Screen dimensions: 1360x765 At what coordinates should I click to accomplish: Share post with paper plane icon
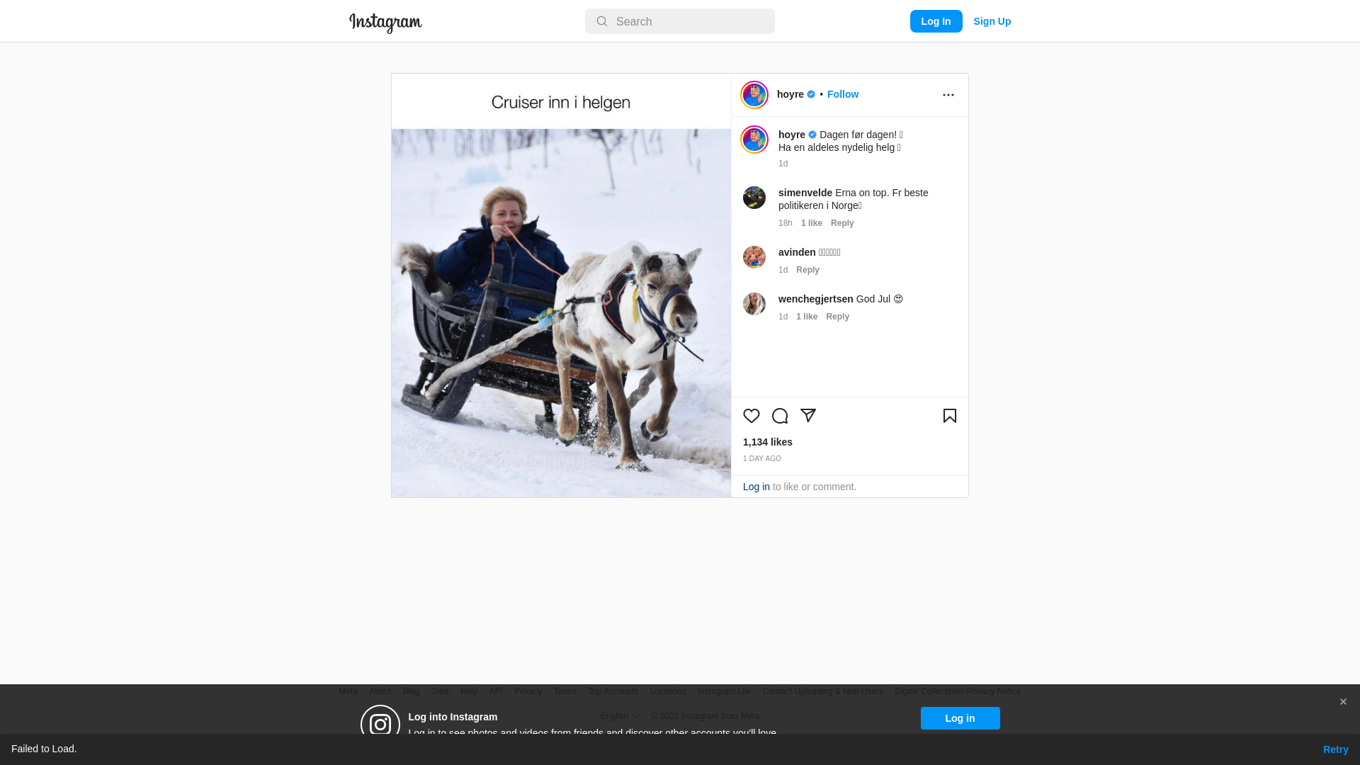pos(808,416)
